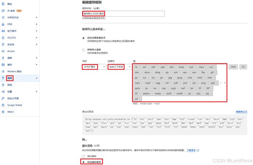Click the 'zip' extension tag text
This screenshot has height=165, width=253.
[x=207, y=94]
